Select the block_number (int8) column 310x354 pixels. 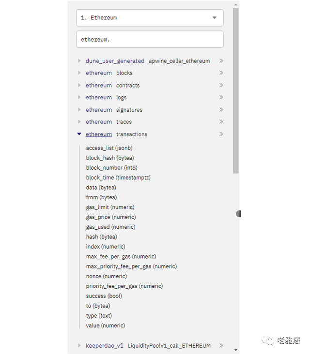112,168
